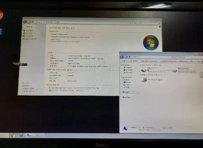Screen dimensions: 203x148
Task: Select the DVD RW drive icon
Action: tap(144, 80)
